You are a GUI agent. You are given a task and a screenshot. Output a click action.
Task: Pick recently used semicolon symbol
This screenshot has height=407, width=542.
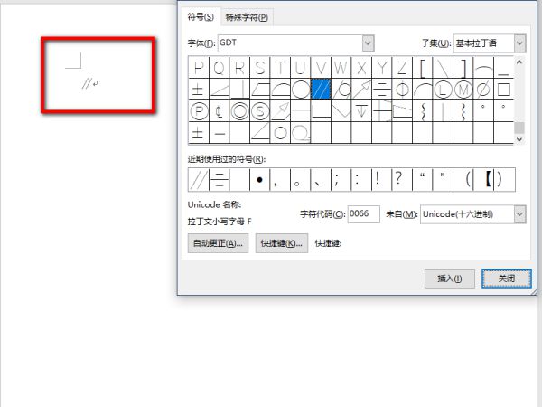click(341, 180)
